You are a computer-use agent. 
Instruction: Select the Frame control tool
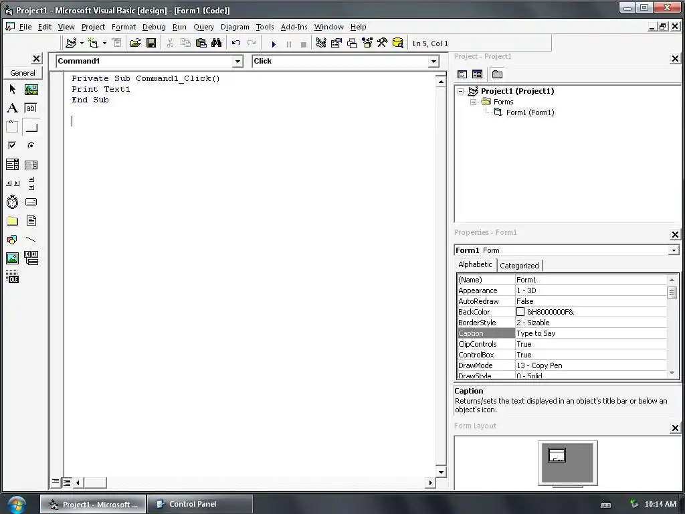[12, 126]
